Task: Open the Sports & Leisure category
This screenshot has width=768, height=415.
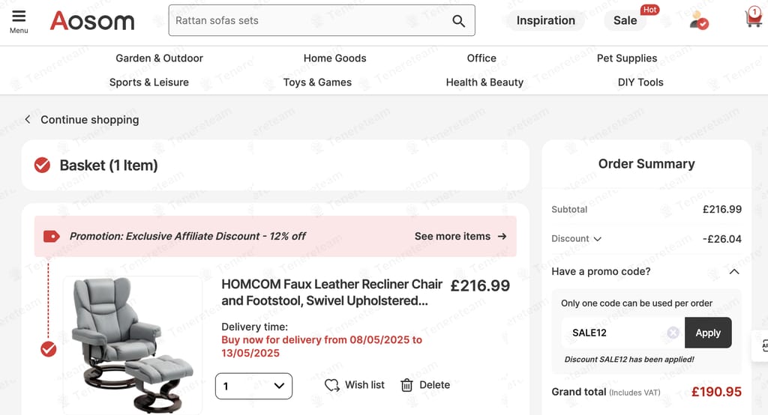Action: pos(149,82)
